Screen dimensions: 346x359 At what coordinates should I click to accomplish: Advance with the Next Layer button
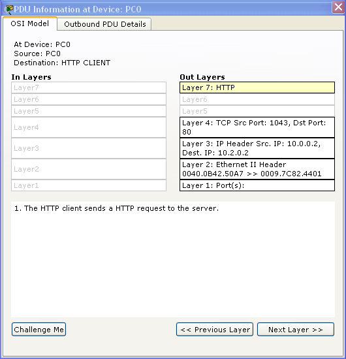[x=296, y=330]
